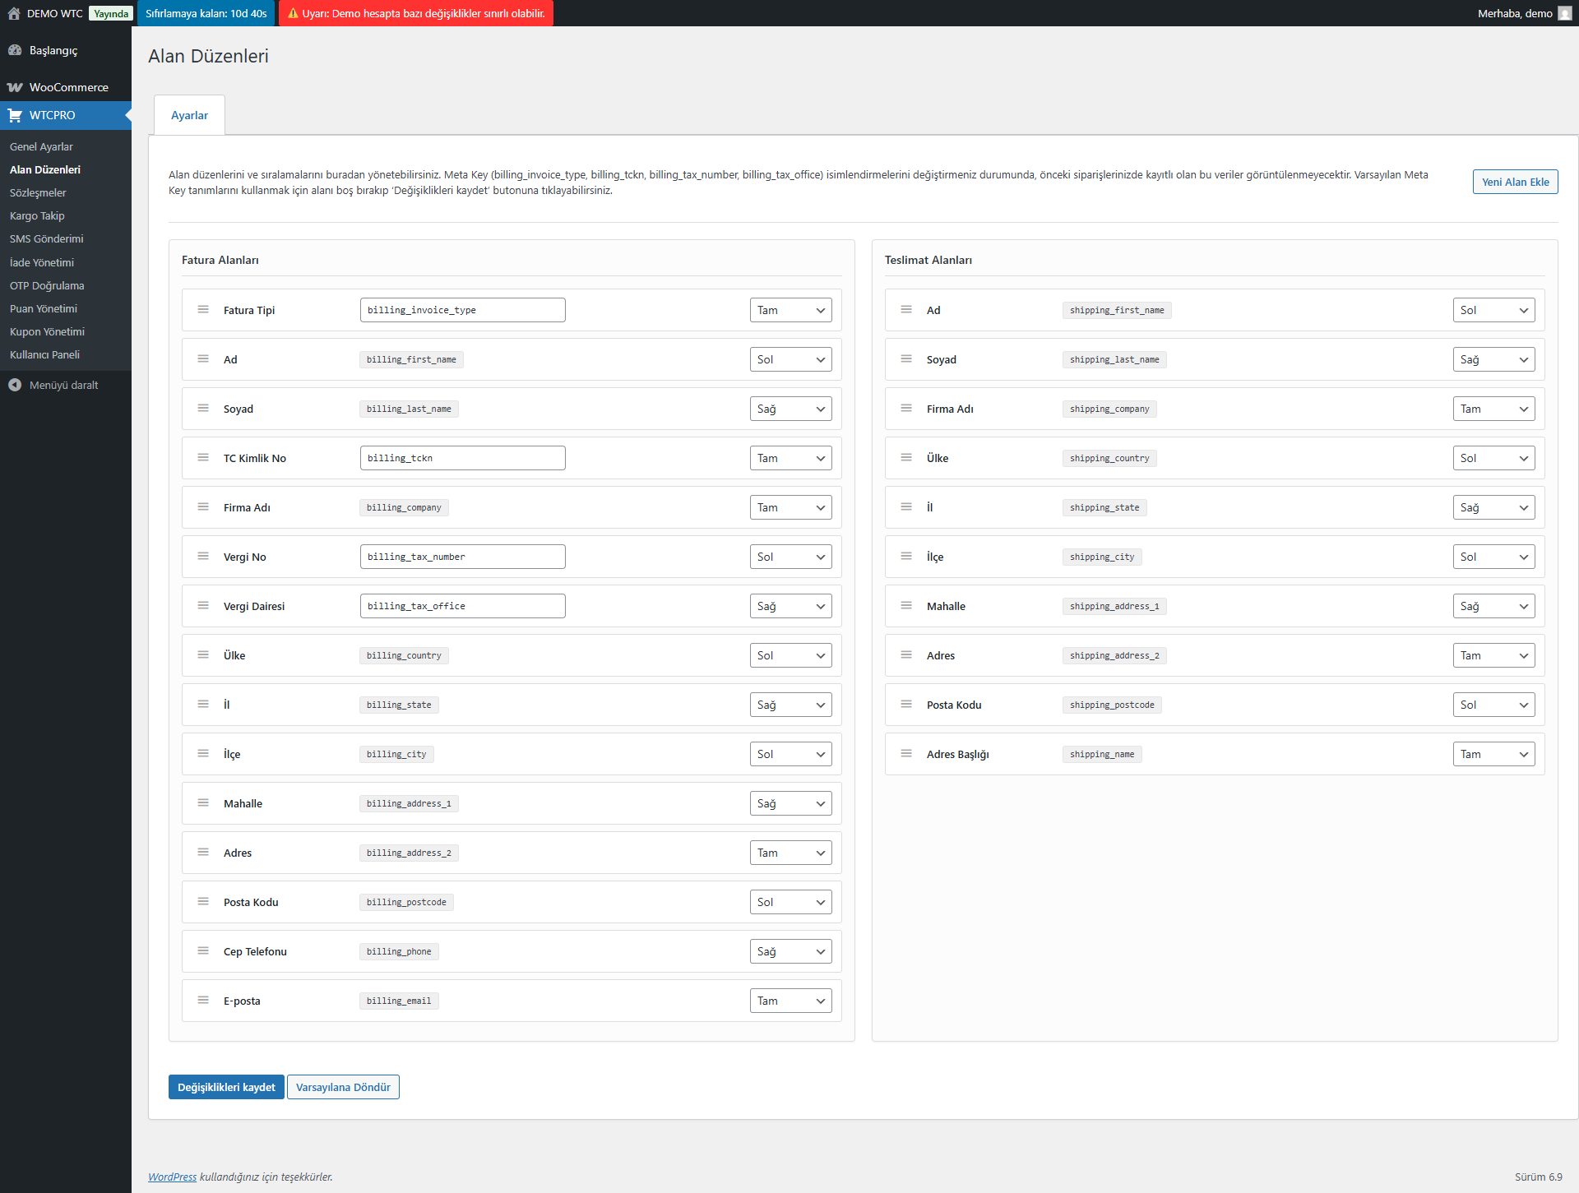1579x1193 pixels.
Task: Click the WooCommerce logo icon
Action: tap(15, 87)
